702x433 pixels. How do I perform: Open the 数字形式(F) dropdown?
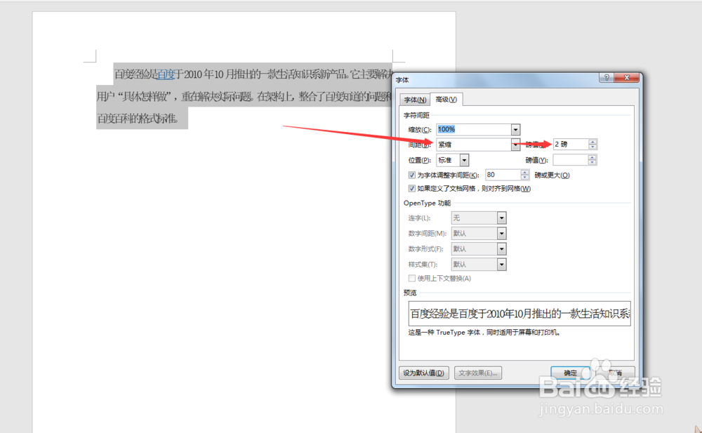coord(501,249)
